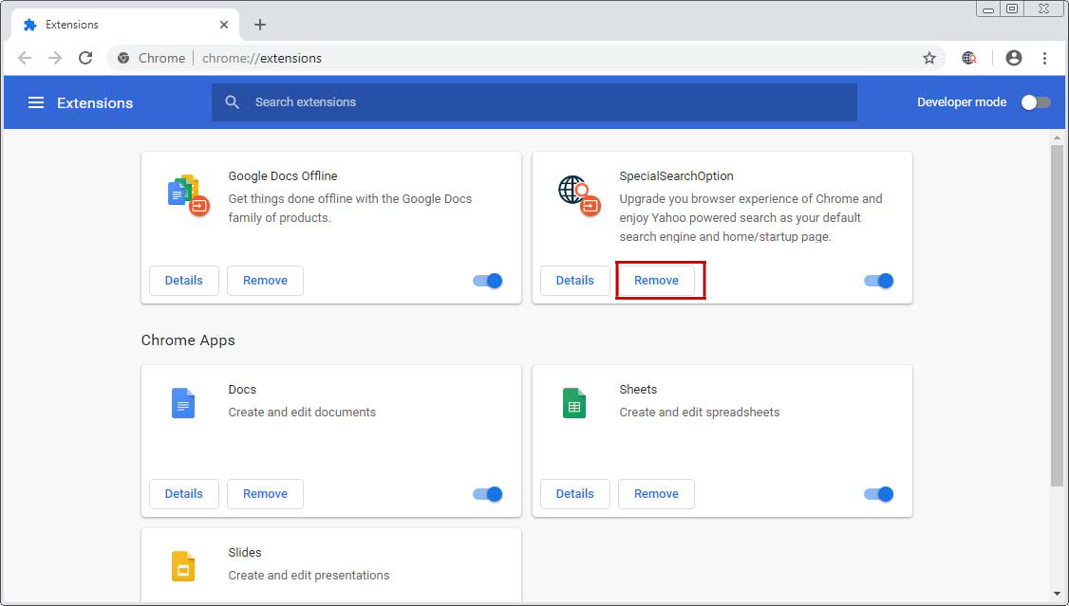Click the Slides app title
This screenshot has height=606, width=1069.
point(245,552)
